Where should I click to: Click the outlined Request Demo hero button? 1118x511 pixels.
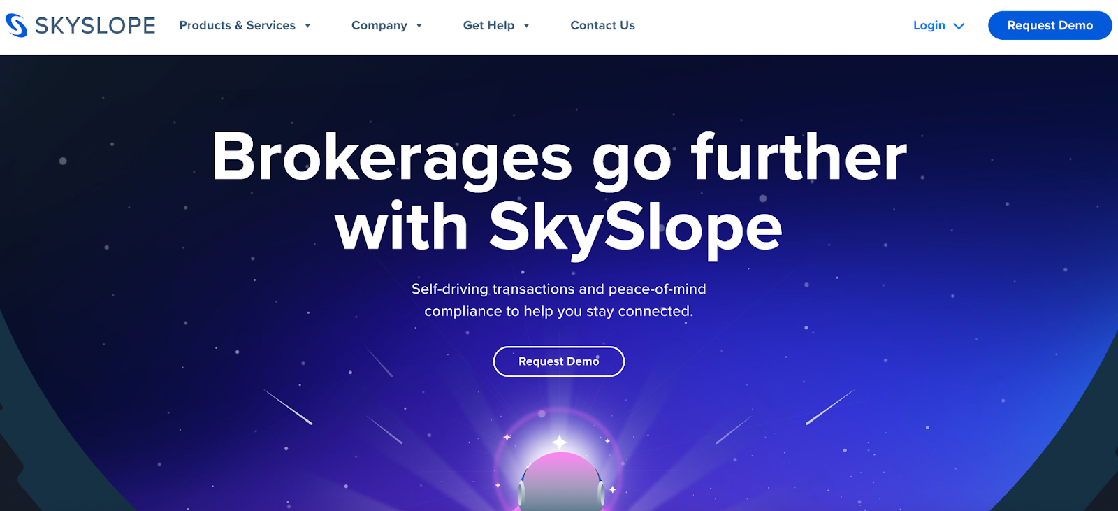coord(559,361)
